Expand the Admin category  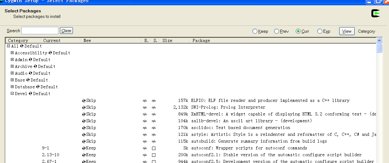(12, 60)
